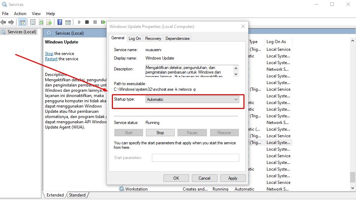Click the services list scrollbar thumb
The height and width of the screenshot is (200, 356).
pos(352,177)
